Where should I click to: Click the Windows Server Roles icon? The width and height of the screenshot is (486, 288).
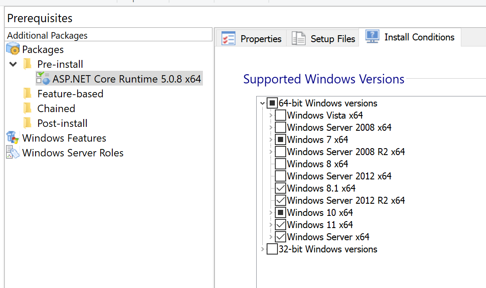[13, 152]
